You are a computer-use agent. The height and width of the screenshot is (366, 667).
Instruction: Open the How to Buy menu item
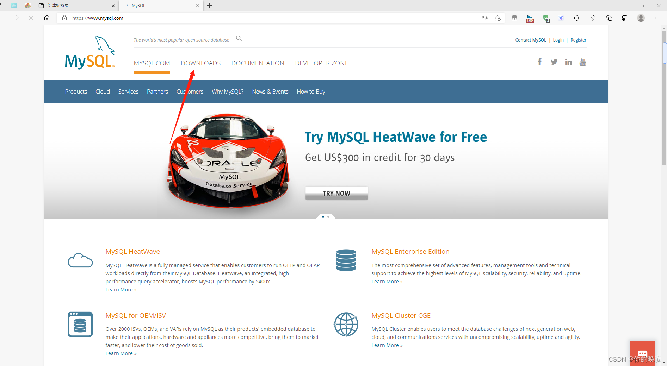311,91
